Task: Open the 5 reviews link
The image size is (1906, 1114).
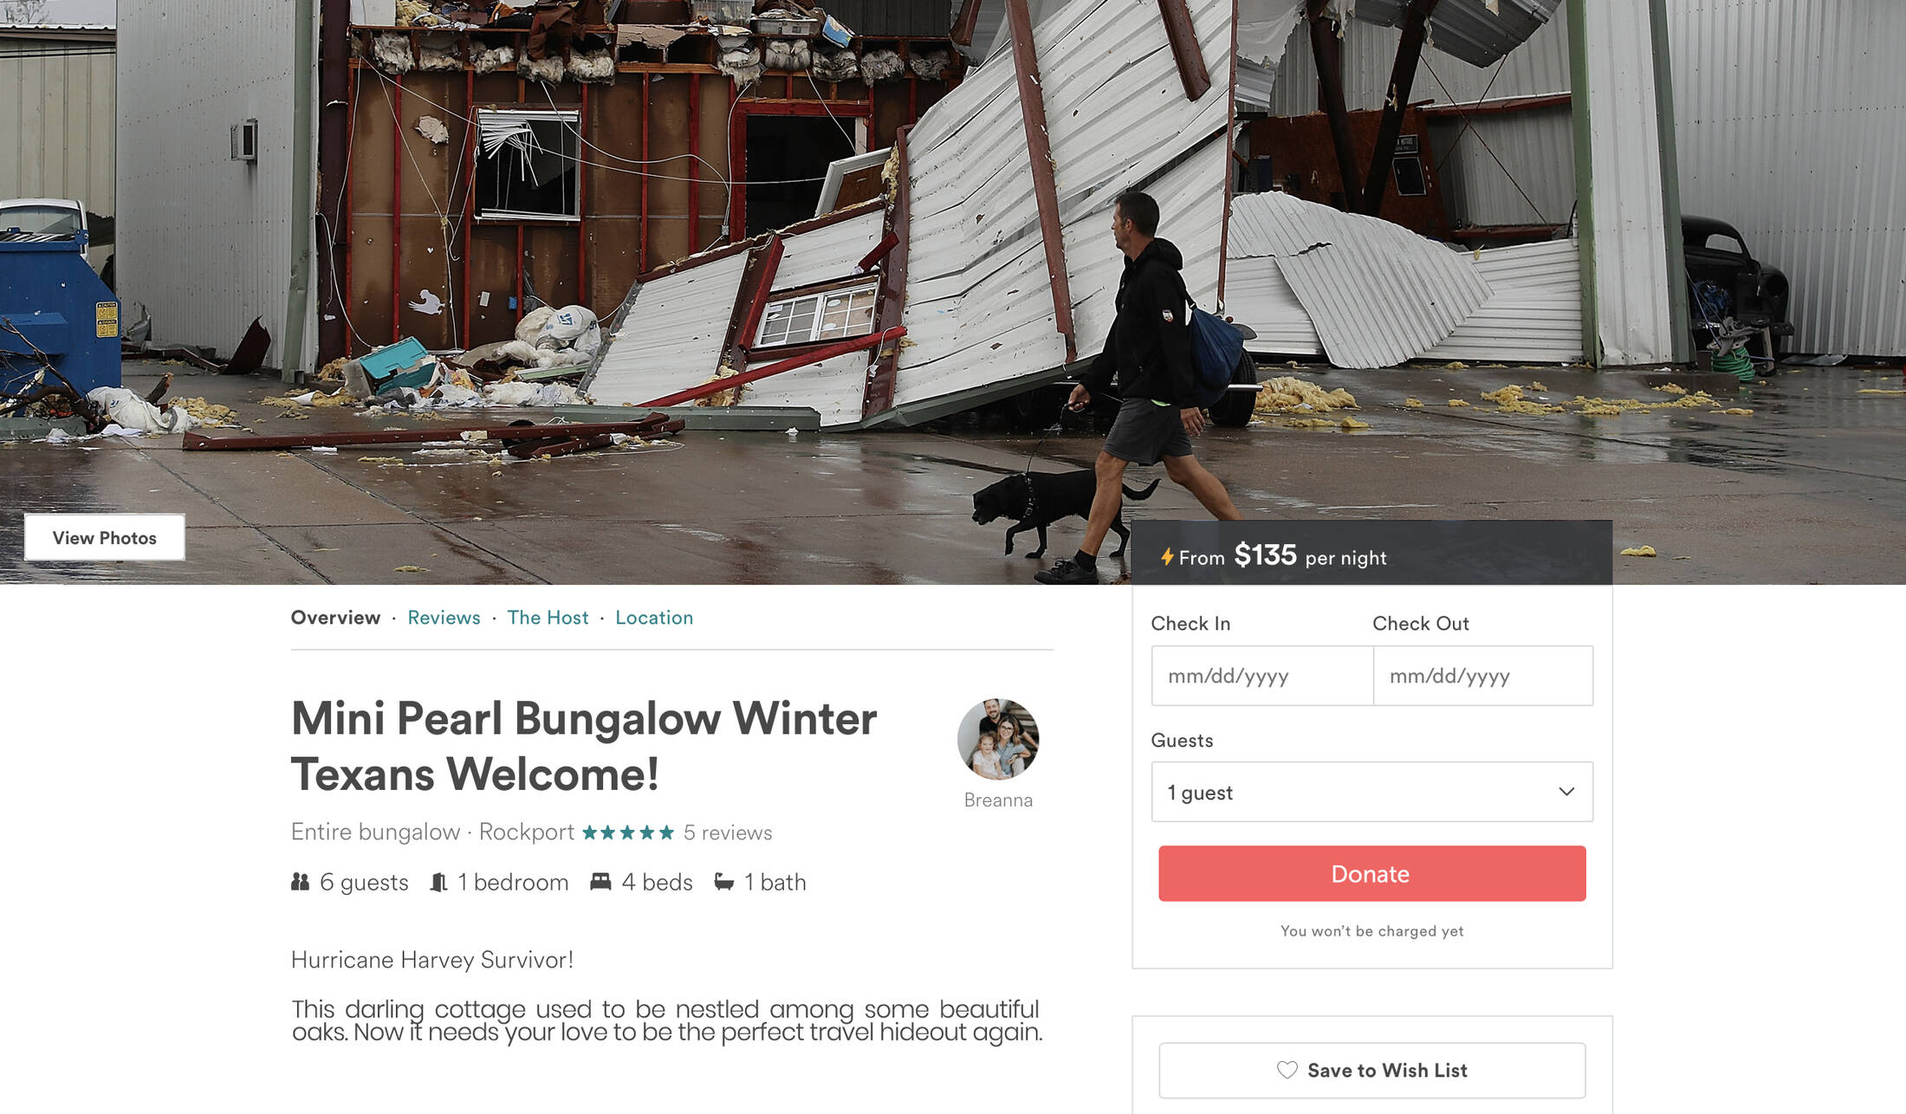Action: [728, 832]
